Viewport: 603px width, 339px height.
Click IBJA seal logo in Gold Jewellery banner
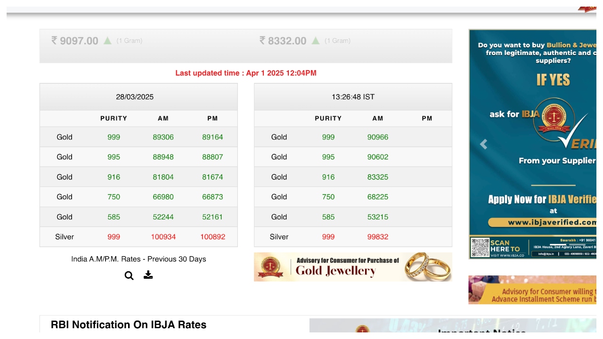270,267
